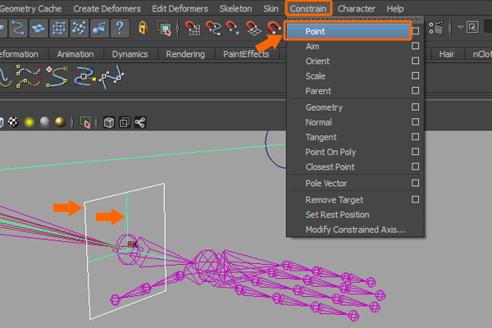Viewport: 492px width, 328px height.
Task: Click the question mark help icon
Action: point(120,29)
